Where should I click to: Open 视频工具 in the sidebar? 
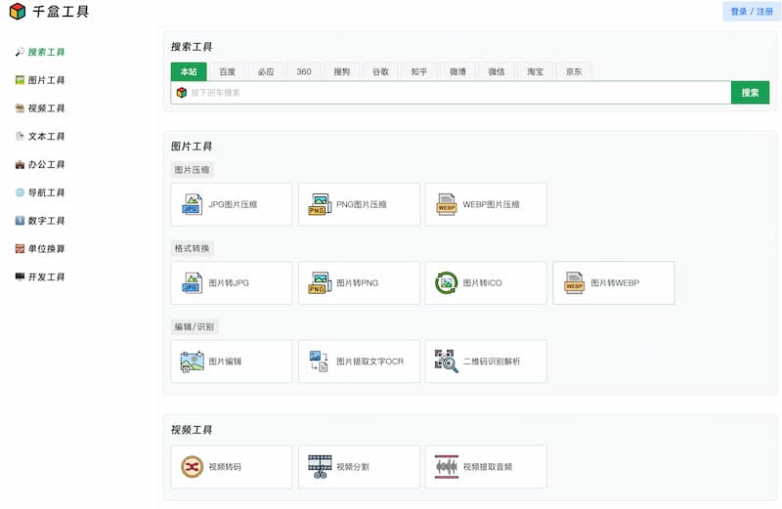46,108
